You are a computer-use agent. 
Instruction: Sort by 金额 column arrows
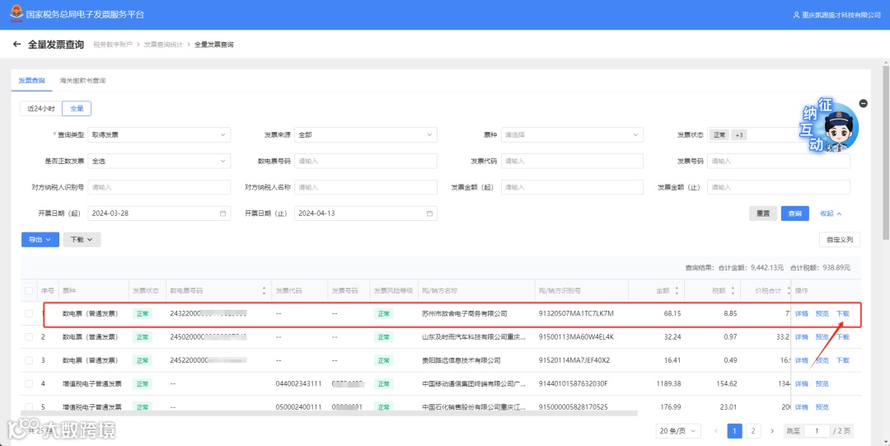pyautogui.click(x=676, y=291)
